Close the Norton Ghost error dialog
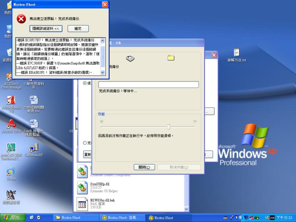The width and height of the screenshot is (296, 222). pyautogui.click(x=105, y=4)
